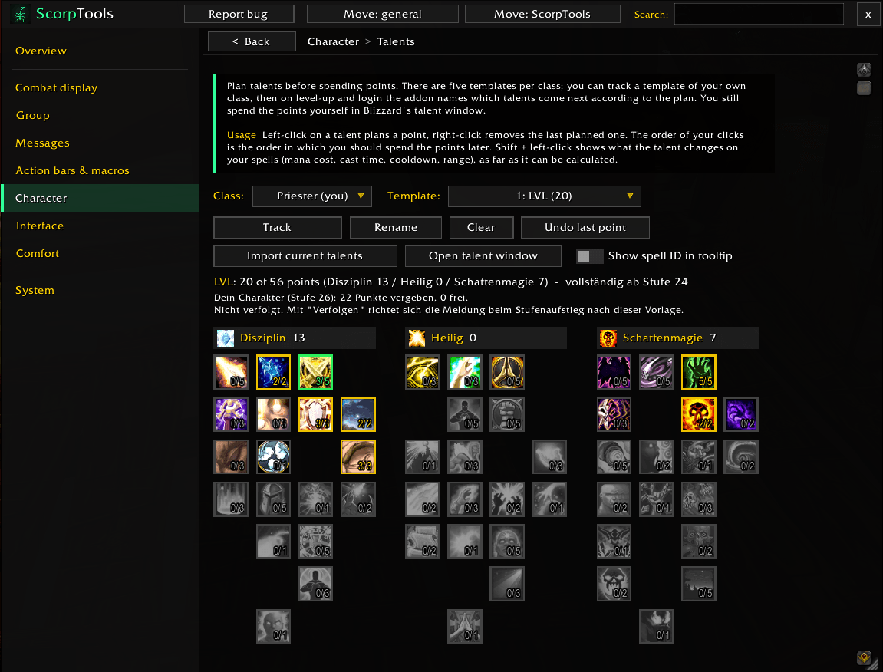This screenshot has height=672, width=883.
Task: Click the Heilig tree title text
Action: 446,338
